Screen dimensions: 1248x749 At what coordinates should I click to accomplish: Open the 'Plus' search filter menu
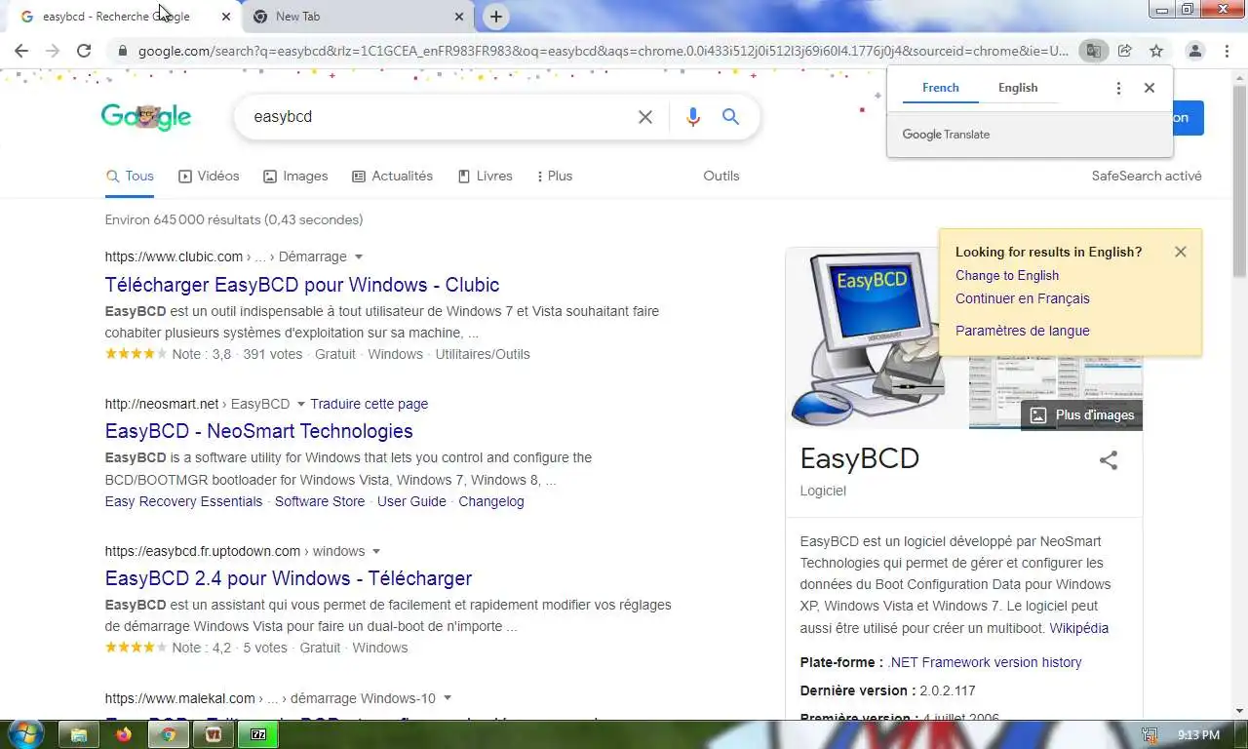pyautogui.click(x=554, y=177)
